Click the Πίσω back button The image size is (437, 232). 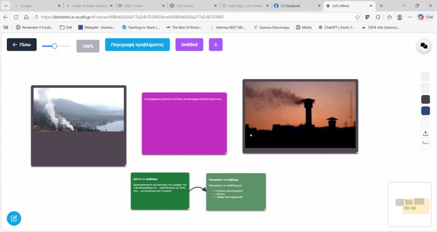(x=22, y=45)
